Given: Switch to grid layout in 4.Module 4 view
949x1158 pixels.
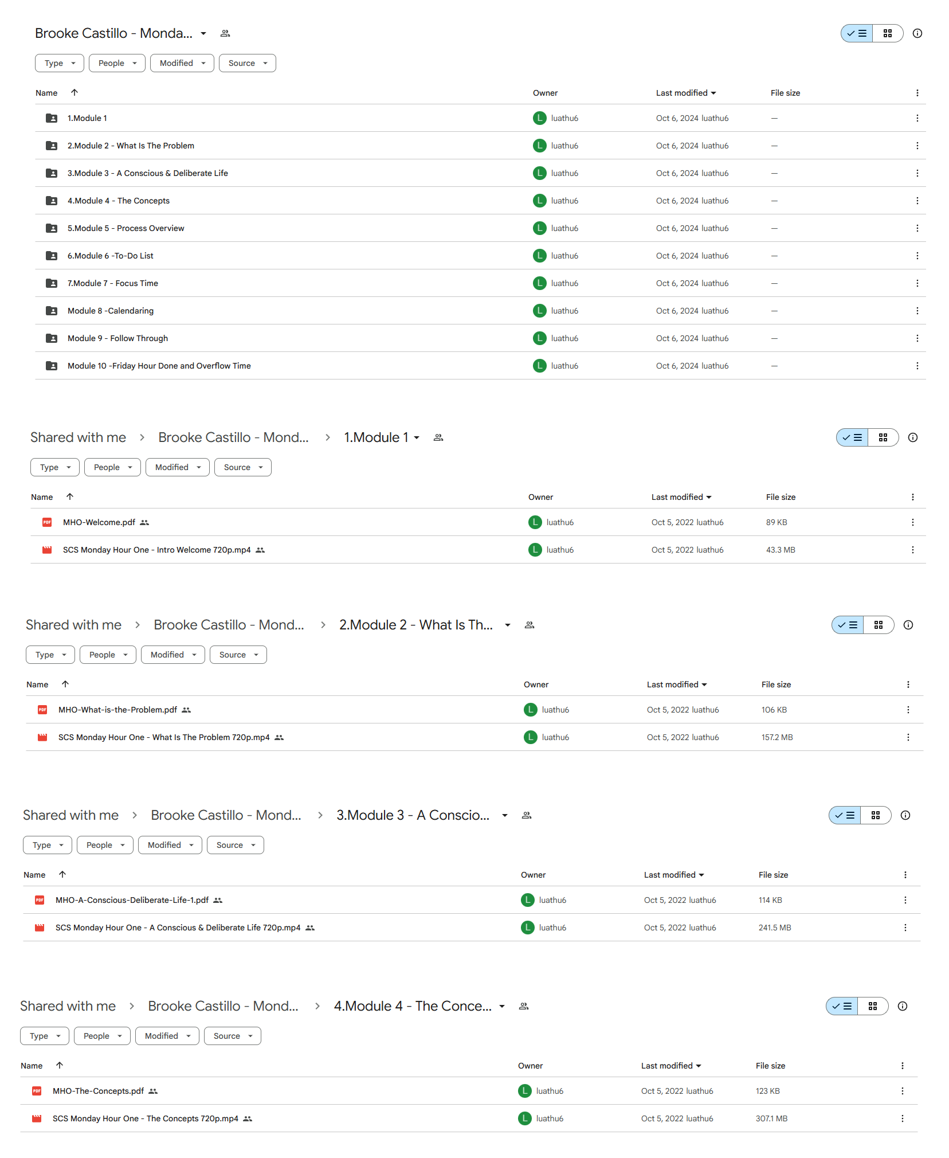Looking at the screenshot, I should [x=873, y=1006].
